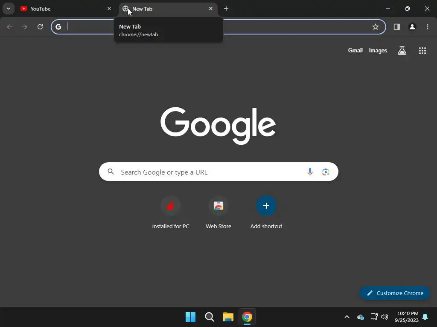Viewport: 437px width, 327px height.
Task: Open a new tab with plus button
Action: (x=226, y=9)
